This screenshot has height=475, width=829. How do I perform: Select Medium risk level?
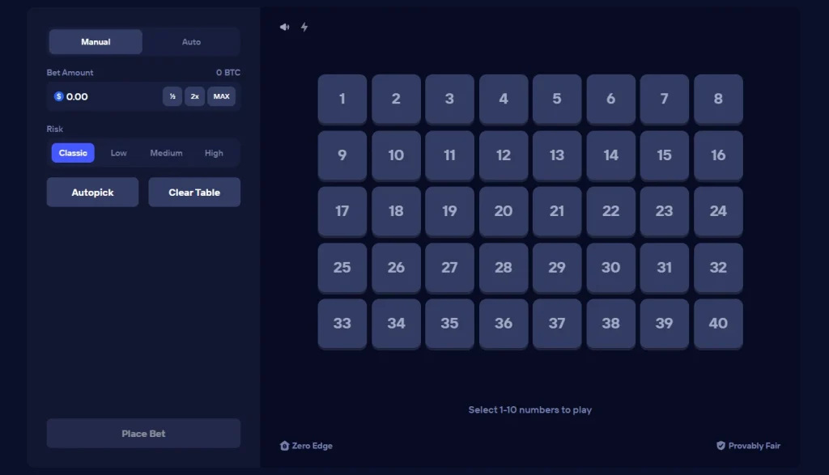(x=166, y=153)
